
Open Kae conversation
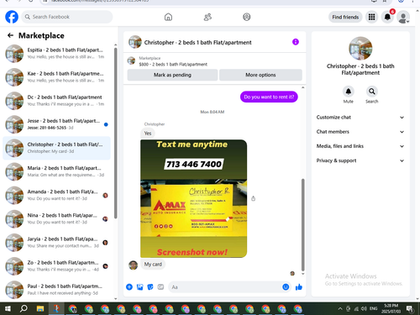point(56,77)
